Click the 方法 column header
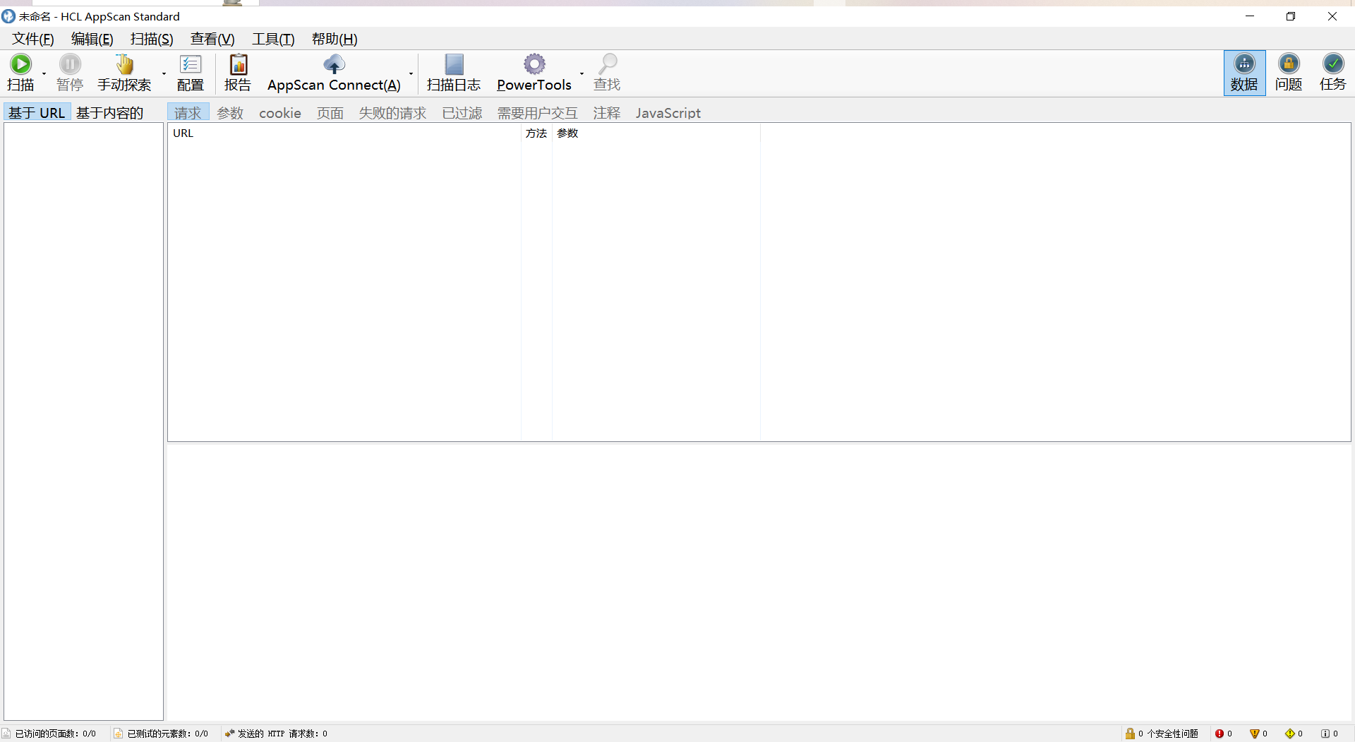 coord(536,133)
